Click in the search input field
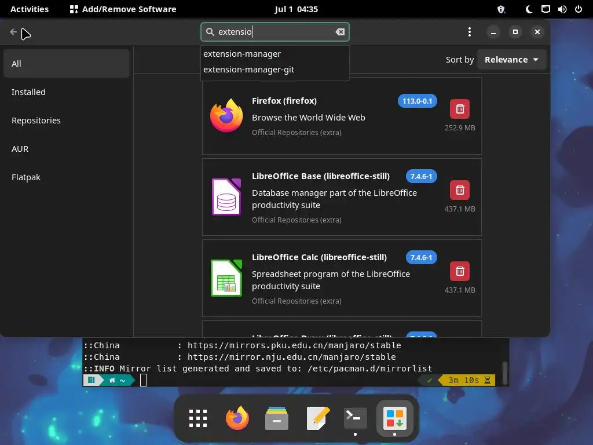Image resolution: width=593 pixels, height=445 pixels. pyautogui.click(x=274, y=32)
